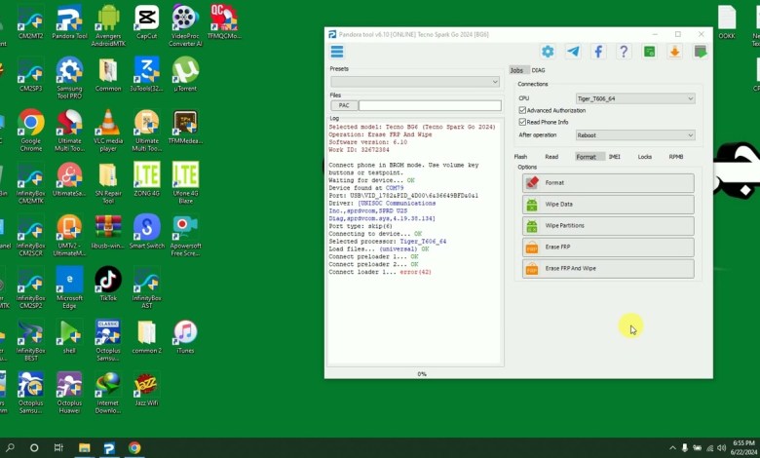Click the Wipe Data button
Screen dimensions: 760x458
point(608,204)
